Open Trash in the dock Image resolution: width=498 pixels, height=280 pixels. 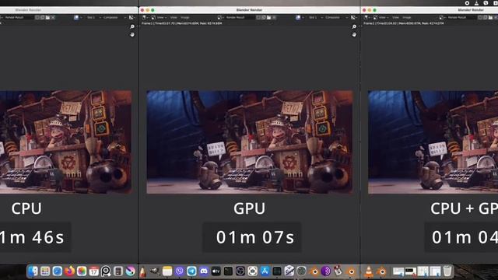tap(447, 271)
